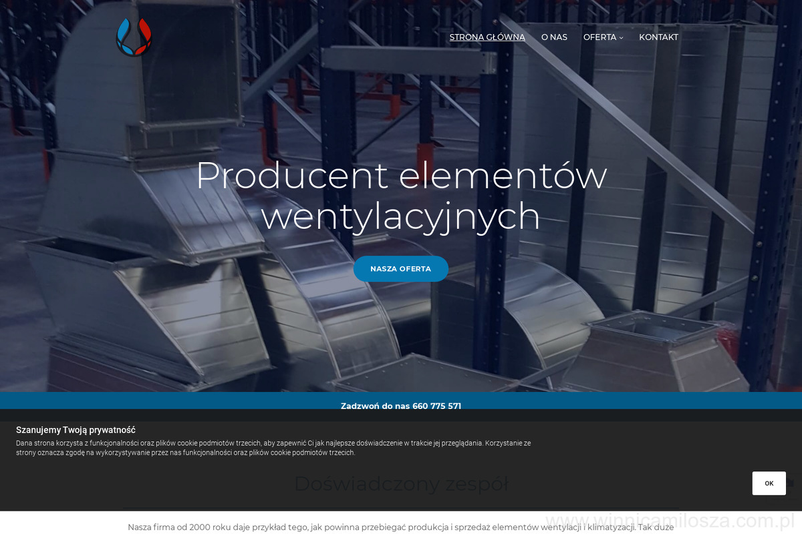Screen dimensions: 802x534
Task: Go to STRONA GŁÓWNA in navigation
Action: 487,37
